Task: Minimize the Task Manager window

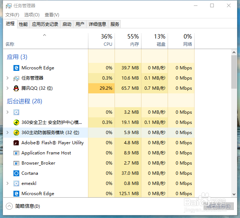Action: click(x=196, y=6)
